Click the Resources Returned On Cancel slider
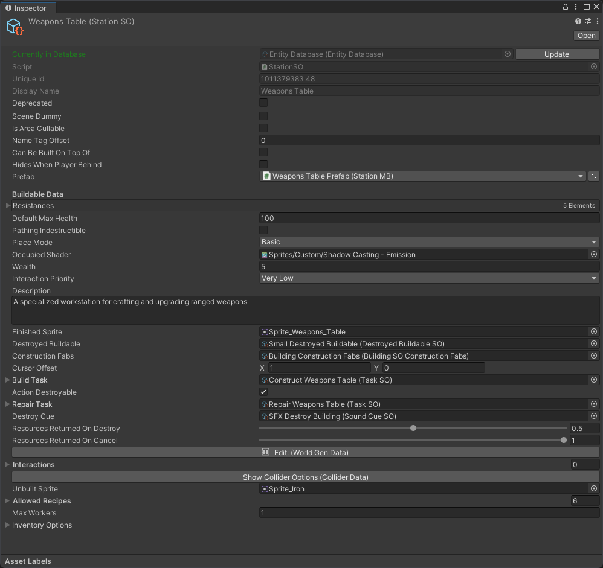Screen dimensions: 603x568 pyautogui.click(x=413, y=440)
